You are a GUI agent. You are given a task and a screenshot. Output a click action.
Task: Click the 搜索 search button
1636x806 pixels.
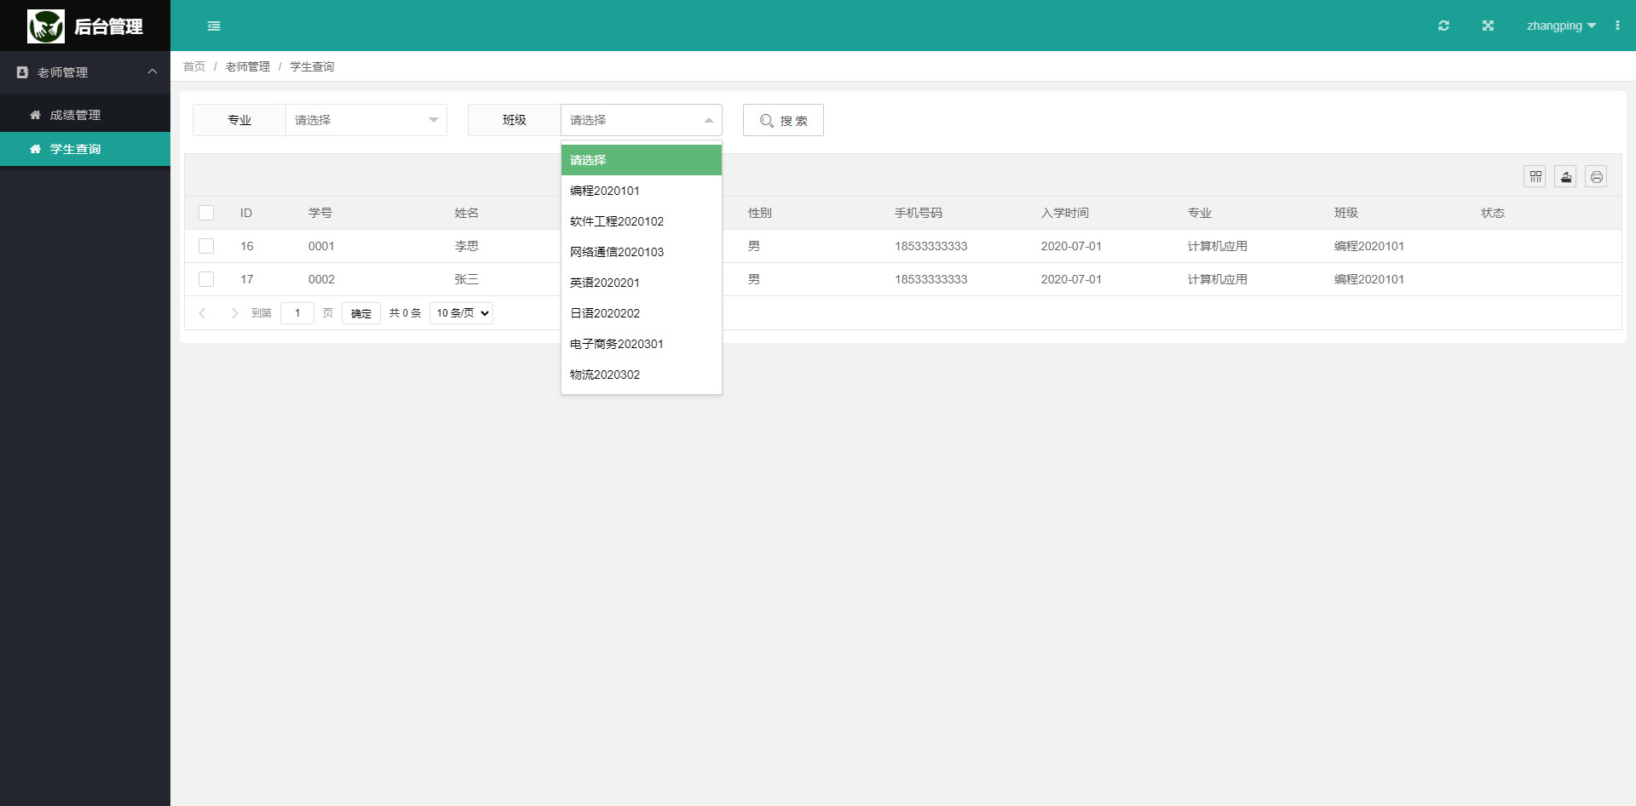[783, 120]
